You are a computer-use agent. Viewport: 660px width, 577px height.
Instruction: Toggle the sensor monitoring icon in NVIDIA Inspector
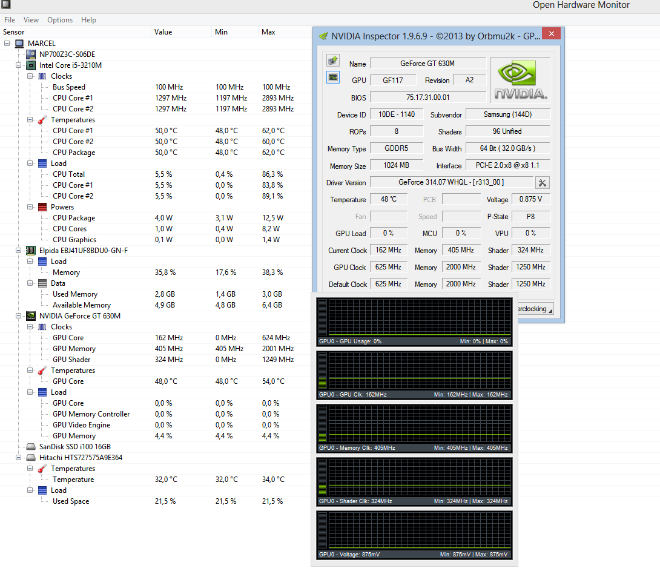coord(333,77)
